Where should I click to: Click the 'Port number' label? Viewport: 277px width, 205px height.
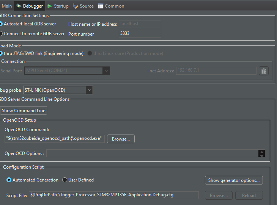pos(81,34)
